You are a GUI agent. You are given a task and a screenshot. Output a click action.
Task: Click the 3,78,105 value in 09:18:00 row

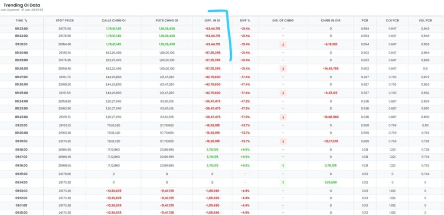(x=212, y=149)
